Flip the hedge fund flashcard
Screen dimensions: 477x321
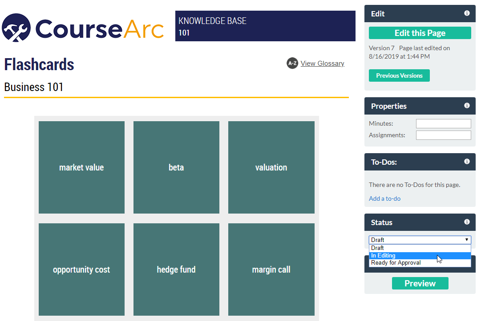pos(177,269)
